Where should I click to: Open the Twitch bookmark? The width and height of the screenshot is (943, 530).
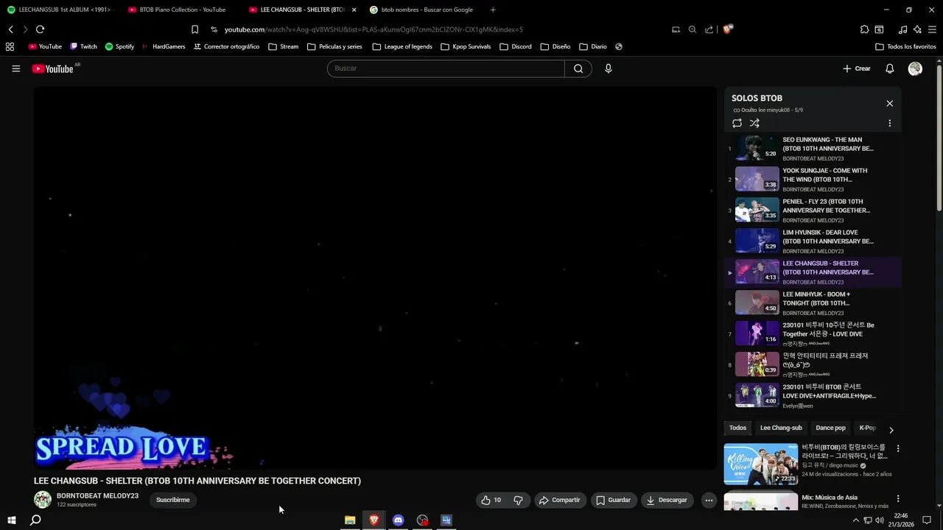click(83, 46)
